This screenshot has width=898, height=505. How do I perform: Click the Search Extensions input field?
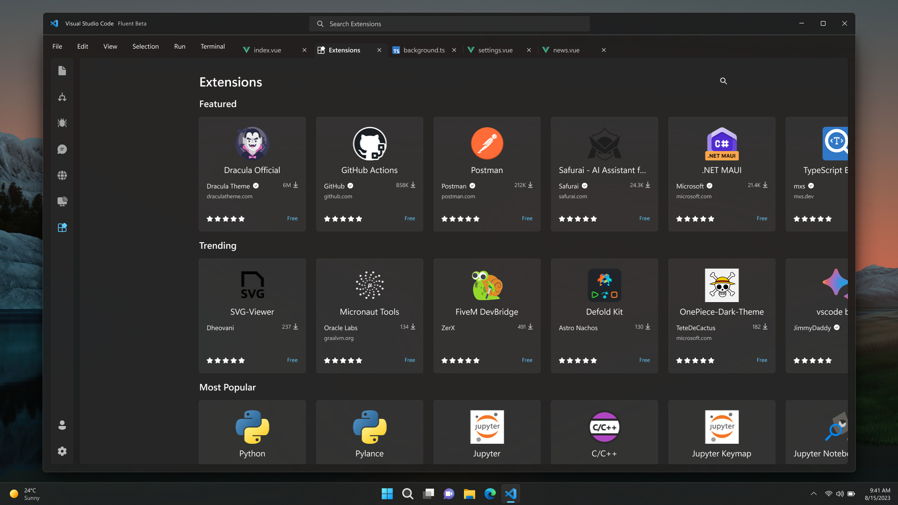[x=449, y=24]
